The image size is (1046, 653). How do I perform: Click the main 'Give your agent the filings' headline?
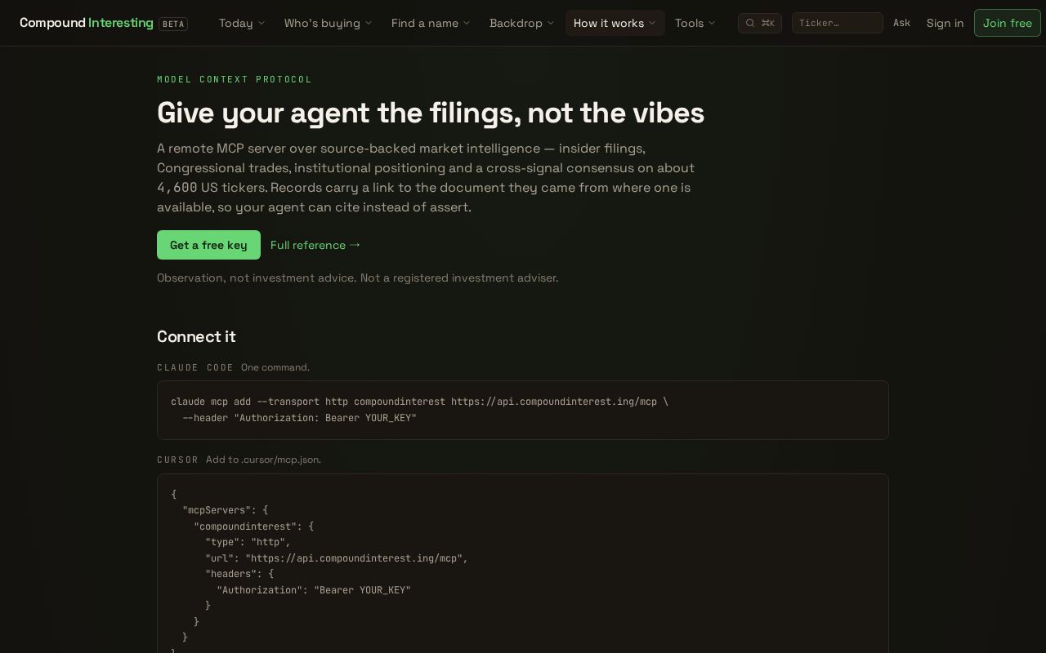[x=431, y=113]
